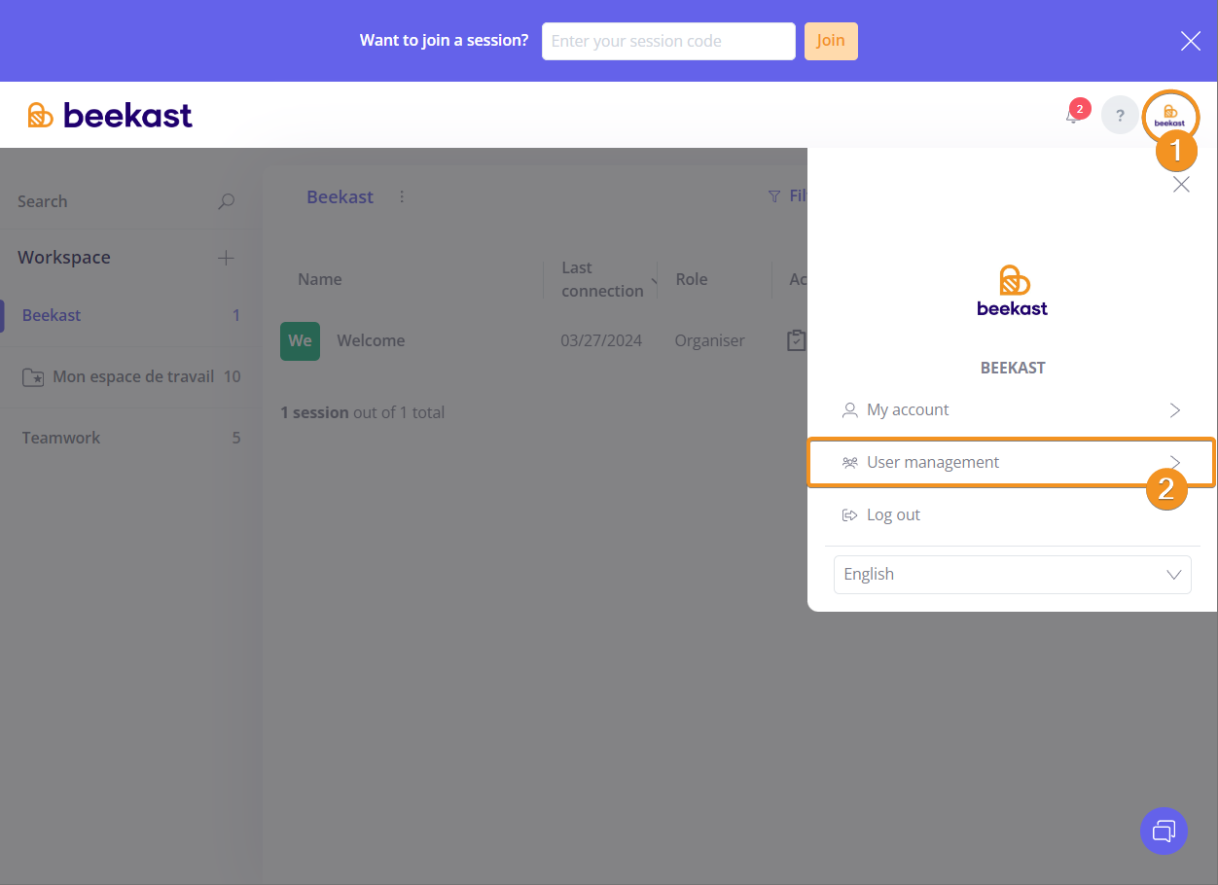Click the Workspace section heading
The height and width of the screenshot is (885, 1218).
tap(64, 258)
